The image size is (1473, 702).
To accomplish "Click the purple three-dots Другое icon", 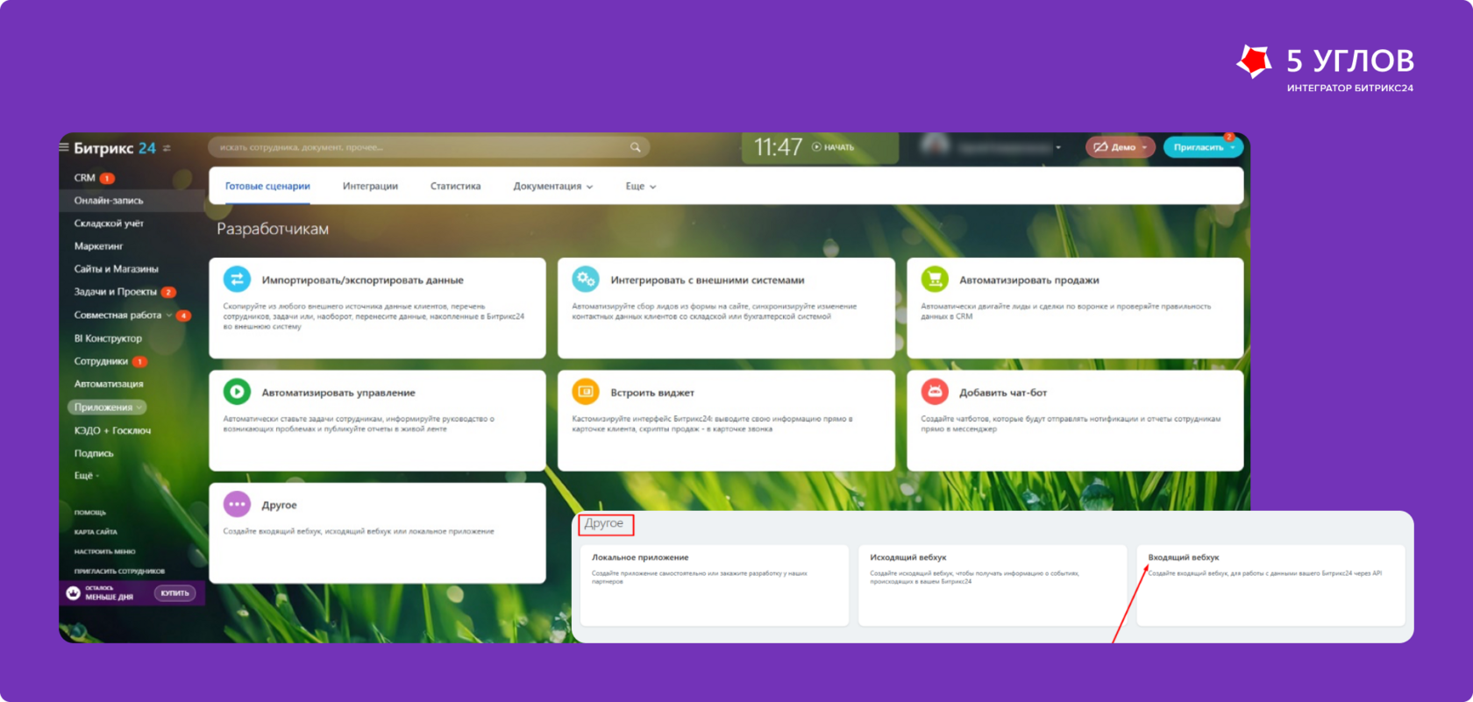I will pos(237,504).
